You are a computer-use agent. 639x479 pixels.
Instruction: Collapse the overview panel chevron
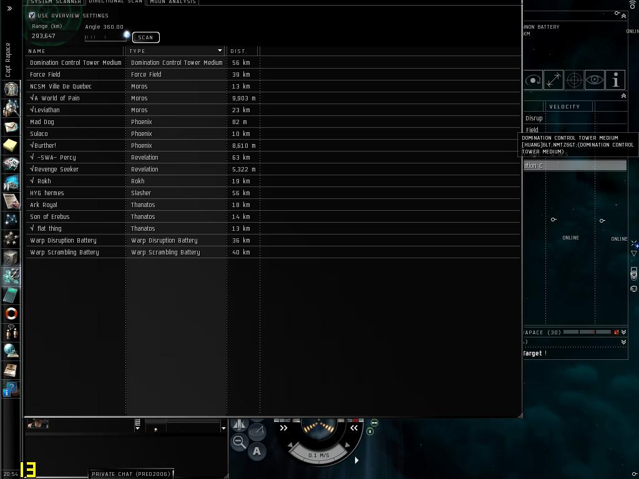[623, 95]
